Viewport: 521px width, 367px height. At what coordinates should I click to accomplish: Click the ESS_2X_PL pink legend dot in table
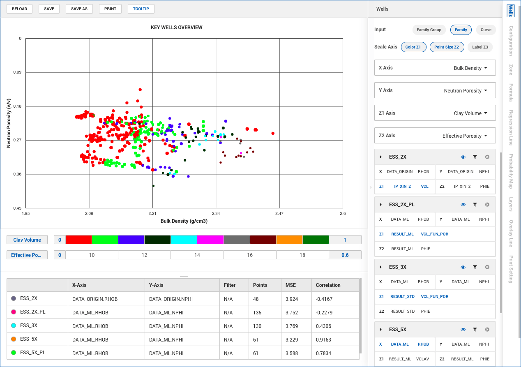pyautogui.click(x=14, y=312)
